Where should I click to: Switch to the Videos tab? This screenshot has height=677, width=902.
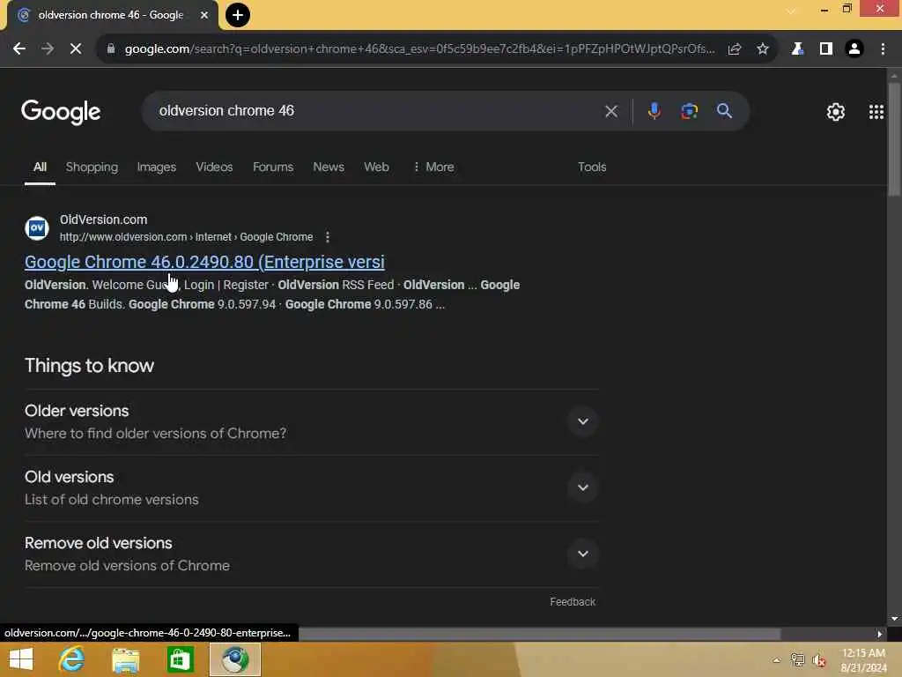pos(214,167)
